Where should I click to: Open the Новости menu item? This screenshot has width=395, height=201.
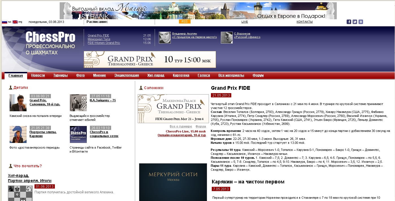[38, 75]
